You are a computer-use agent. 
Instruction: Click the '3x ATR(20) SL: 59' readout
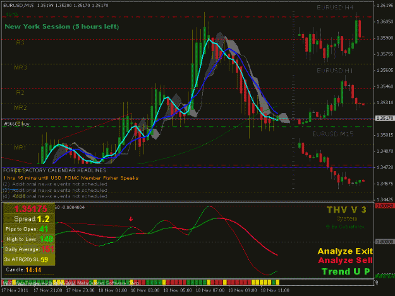26,259
